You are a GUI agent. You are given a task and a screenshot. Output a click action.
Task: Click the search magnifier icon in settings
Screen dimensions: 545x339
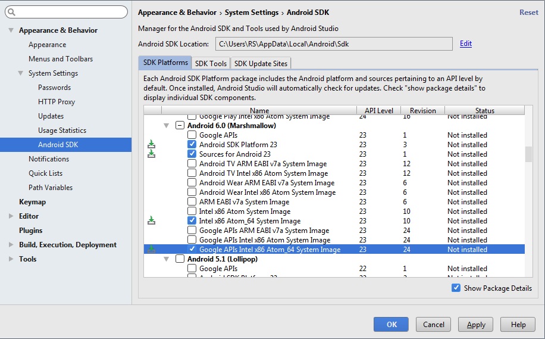click(11, 12)
